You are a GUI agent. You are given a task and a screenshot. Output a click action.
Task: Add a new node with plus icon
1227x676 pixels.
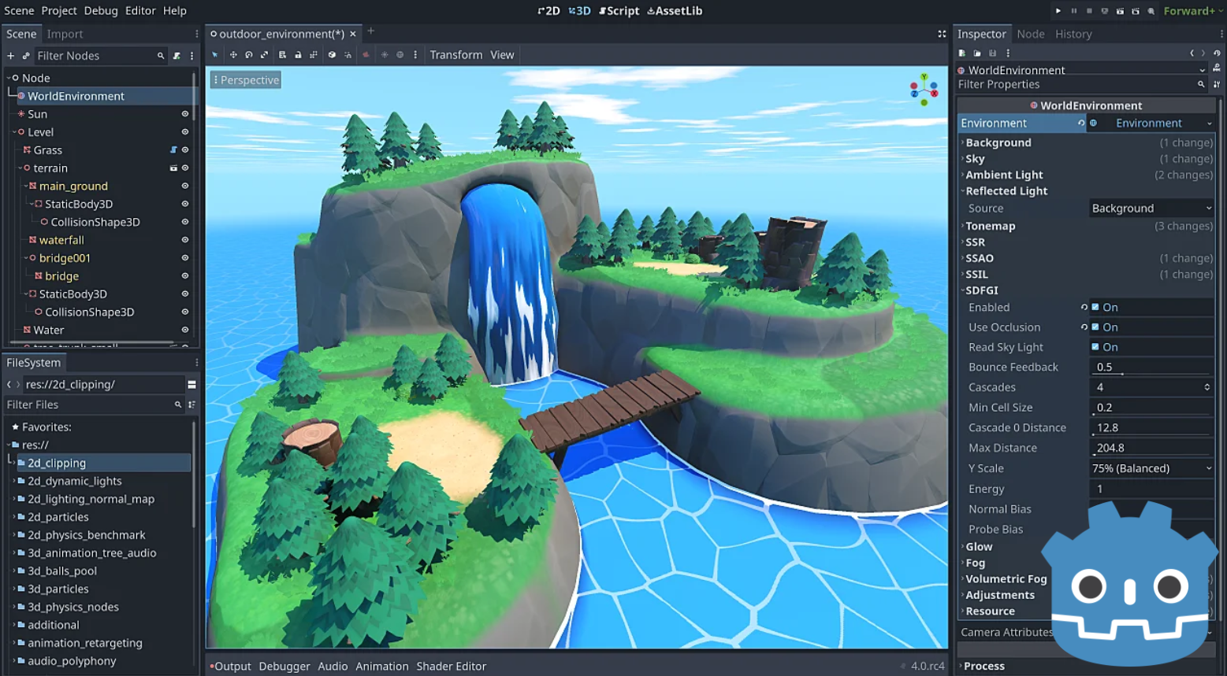click(10, 56)
